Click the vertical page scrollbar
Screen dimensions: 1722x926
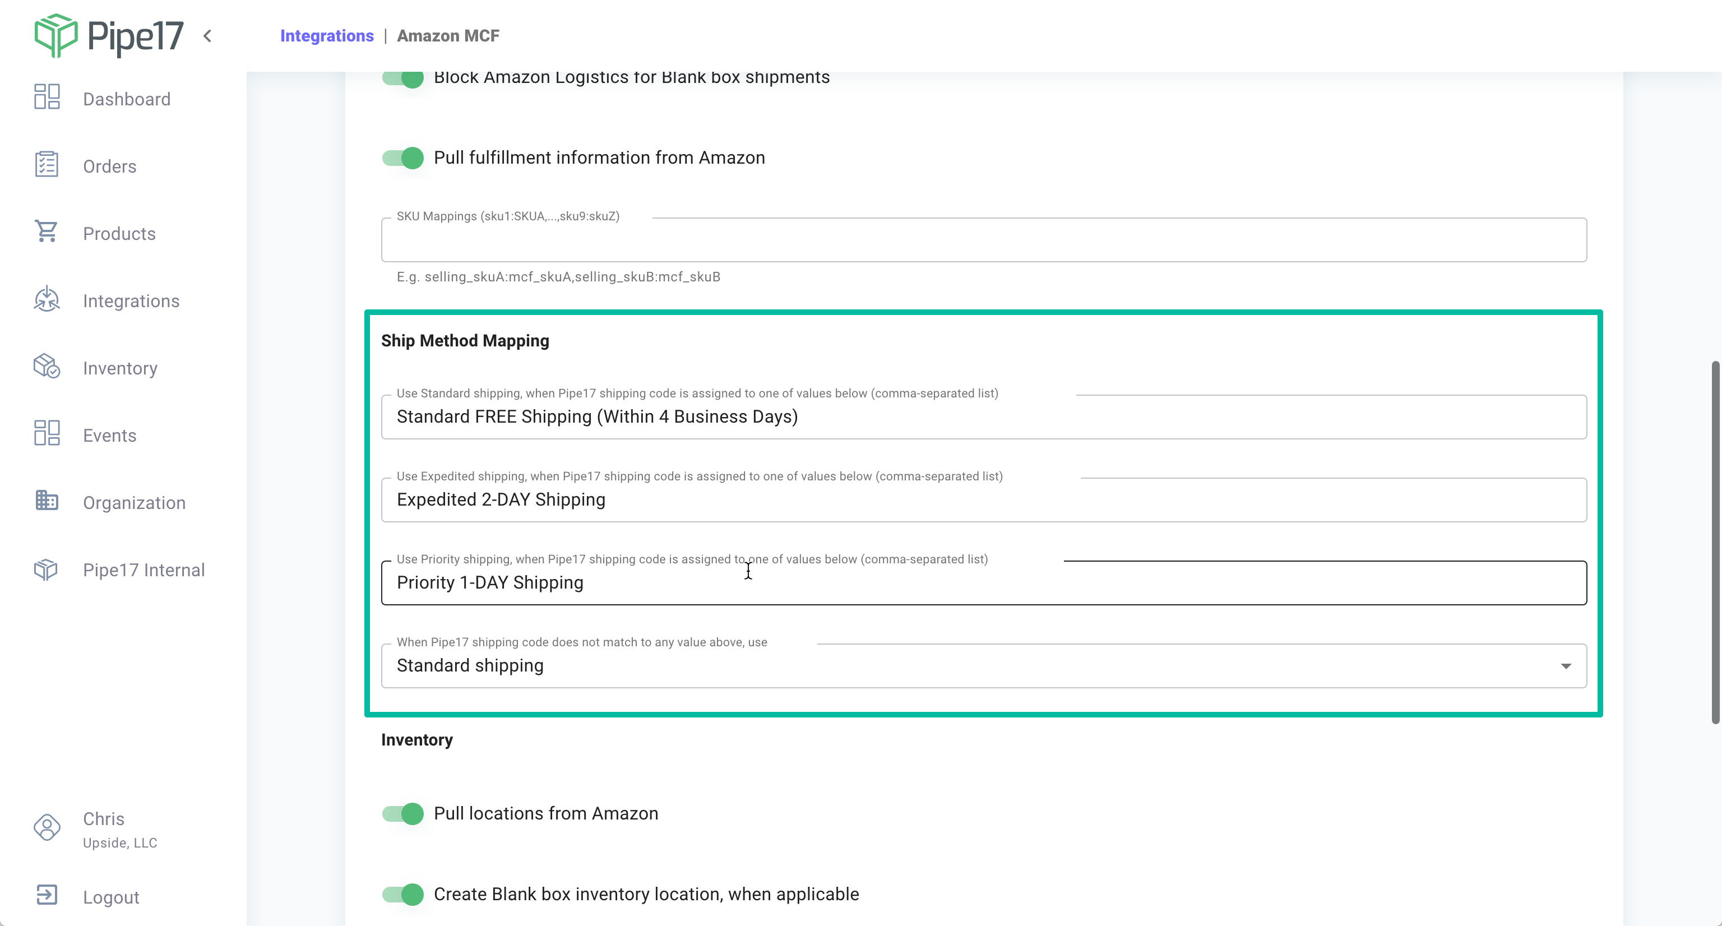click(1715, 541)
